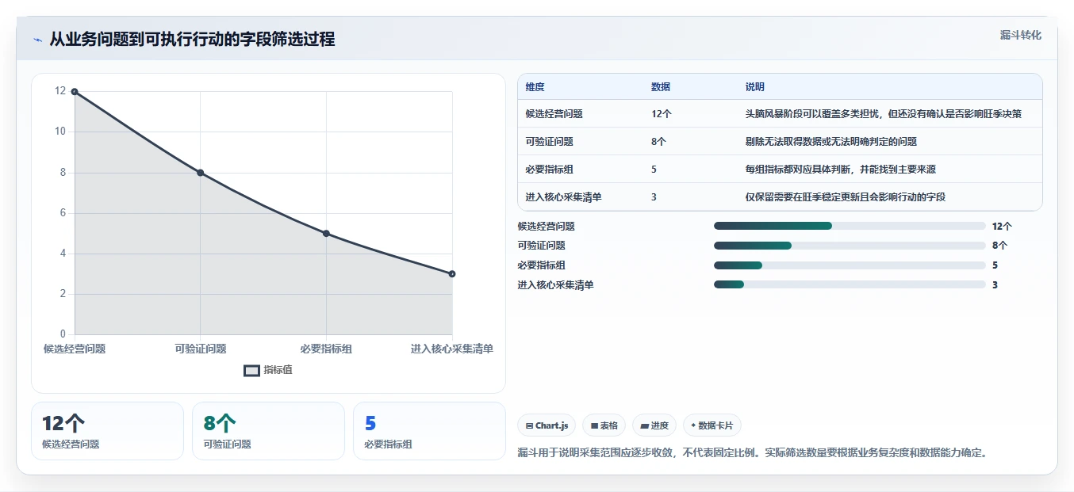Click description 仅保留需要在旺季稳定更新且会影响行动的字段
The height and width of the screenshot is (492, 1074).
[846, 197]
